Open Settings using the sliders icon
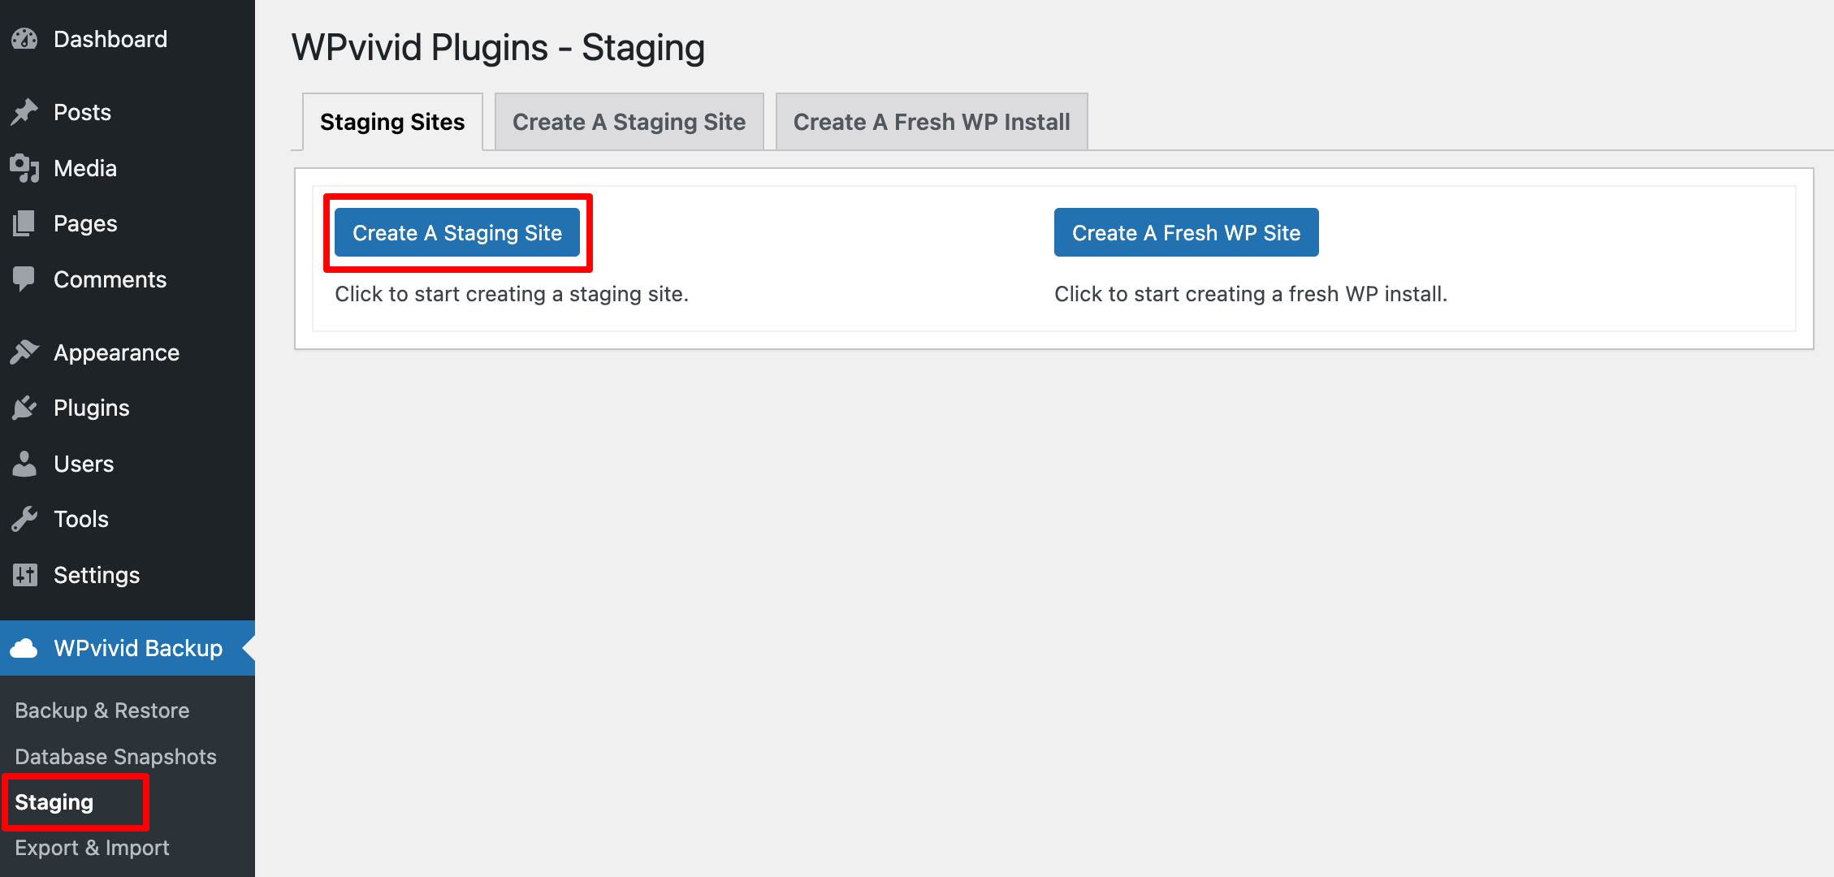The height and width of the screenshot is (877, 1834). point(25,574)
